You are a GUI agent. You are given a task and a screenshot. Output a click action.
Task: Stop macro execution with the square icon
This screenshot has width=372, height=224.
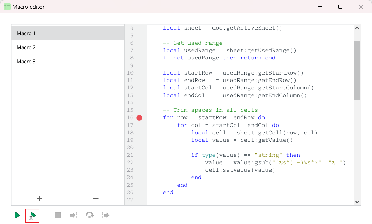(58, 215)
